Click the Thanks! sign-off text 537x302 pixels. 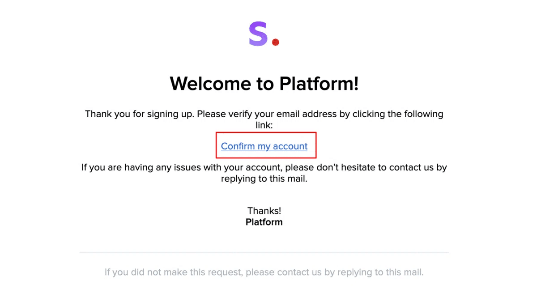[264, 211]
